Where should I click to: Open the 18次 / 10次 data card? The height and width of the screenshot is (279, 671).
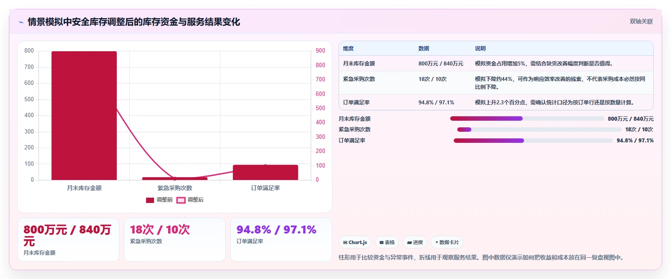point(175,240)
